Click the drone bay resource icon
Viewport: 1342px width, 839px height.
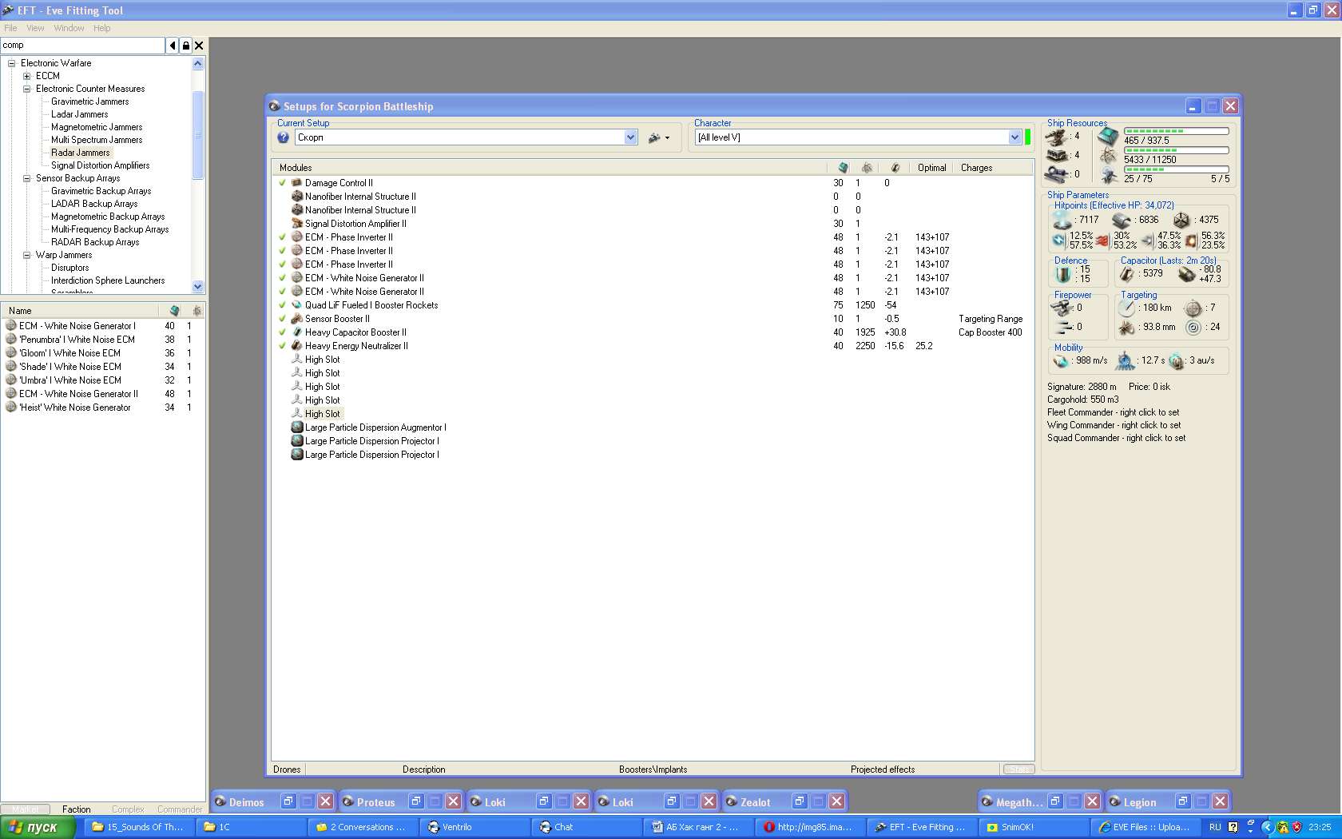pyautogui.click(x=1108, y=175)
